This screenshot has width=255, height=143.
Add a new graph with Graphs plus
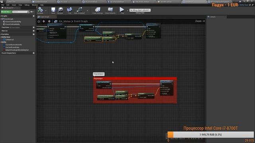click(33, 16)
